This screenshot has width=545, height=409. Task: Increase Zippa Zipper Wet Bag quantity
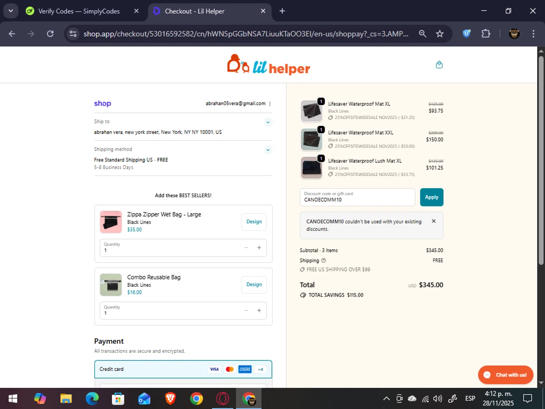tap(259, 248)
